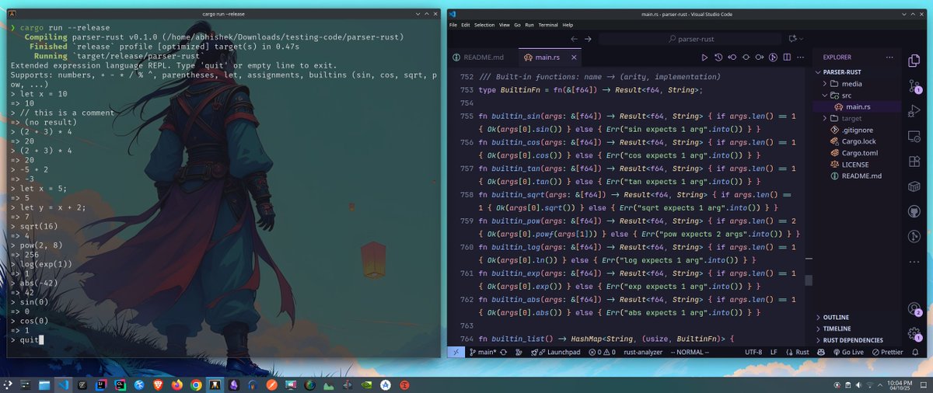Open editor More Actions ellipsis
933x393 pixels.
(800, 57)
